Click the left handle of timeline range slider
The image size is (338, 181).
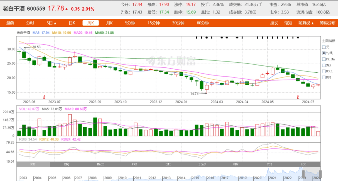click(303, 174)
